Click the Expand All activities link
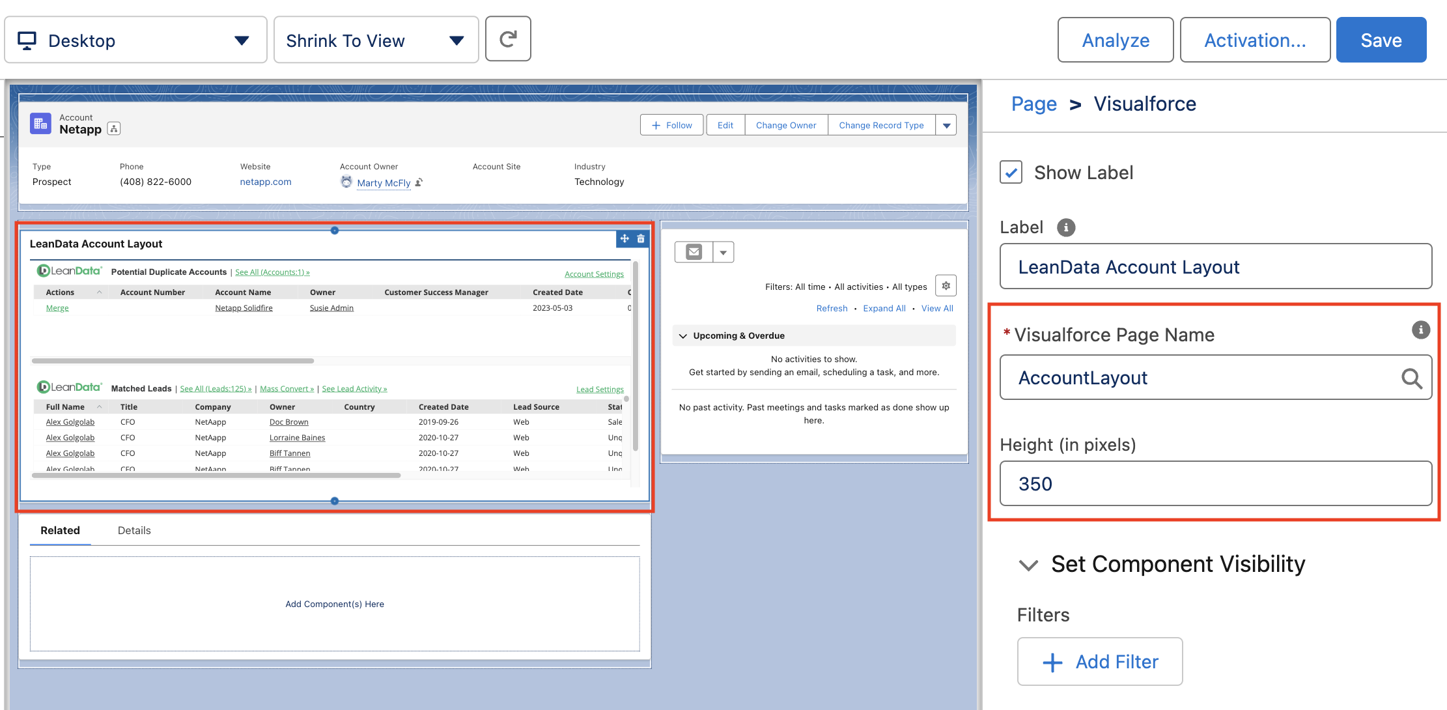The height and width of the screenshot is (710, 1447). pyautogui.click(x=884, y=309)
